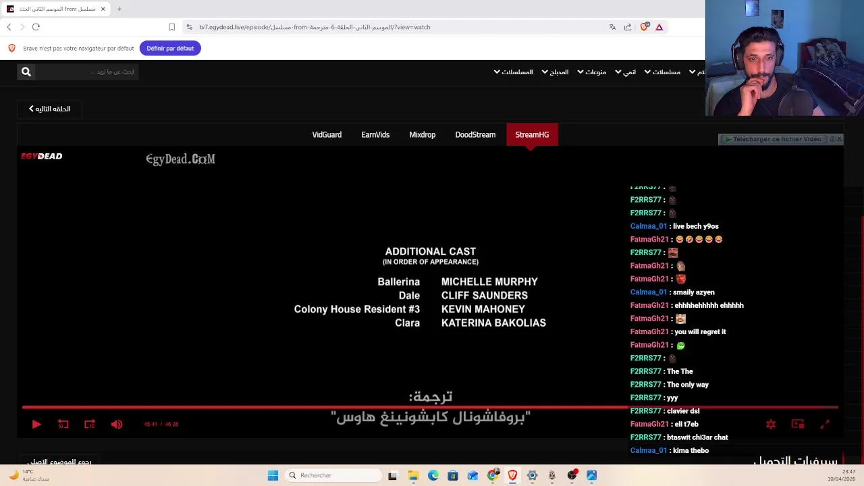The height and width of the screenshot is (486, 864).
Task: Click the Définir par défaut button
Action: [170, 48]
